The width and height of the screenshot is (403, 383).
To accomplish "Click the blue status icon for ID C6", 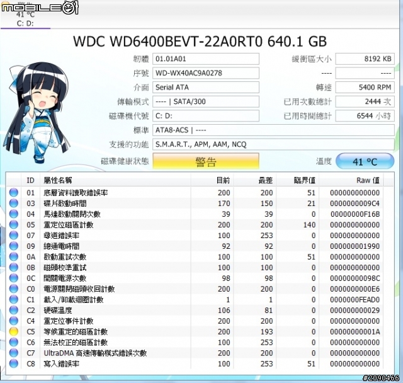I will click(14, 342).
